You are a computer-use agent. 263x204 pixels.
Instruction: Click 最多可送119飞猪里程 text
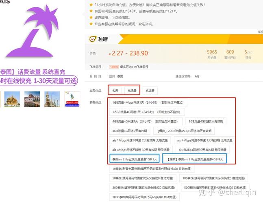(134, 67)
